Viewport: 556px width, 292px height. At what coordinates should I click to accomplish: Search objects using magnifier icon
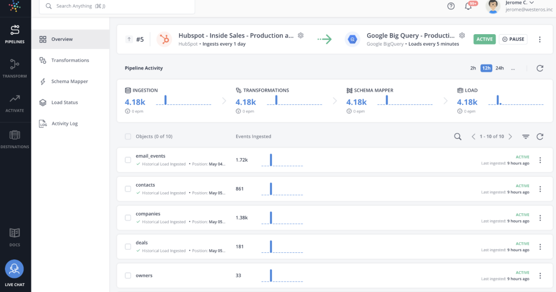click(458, 136)
